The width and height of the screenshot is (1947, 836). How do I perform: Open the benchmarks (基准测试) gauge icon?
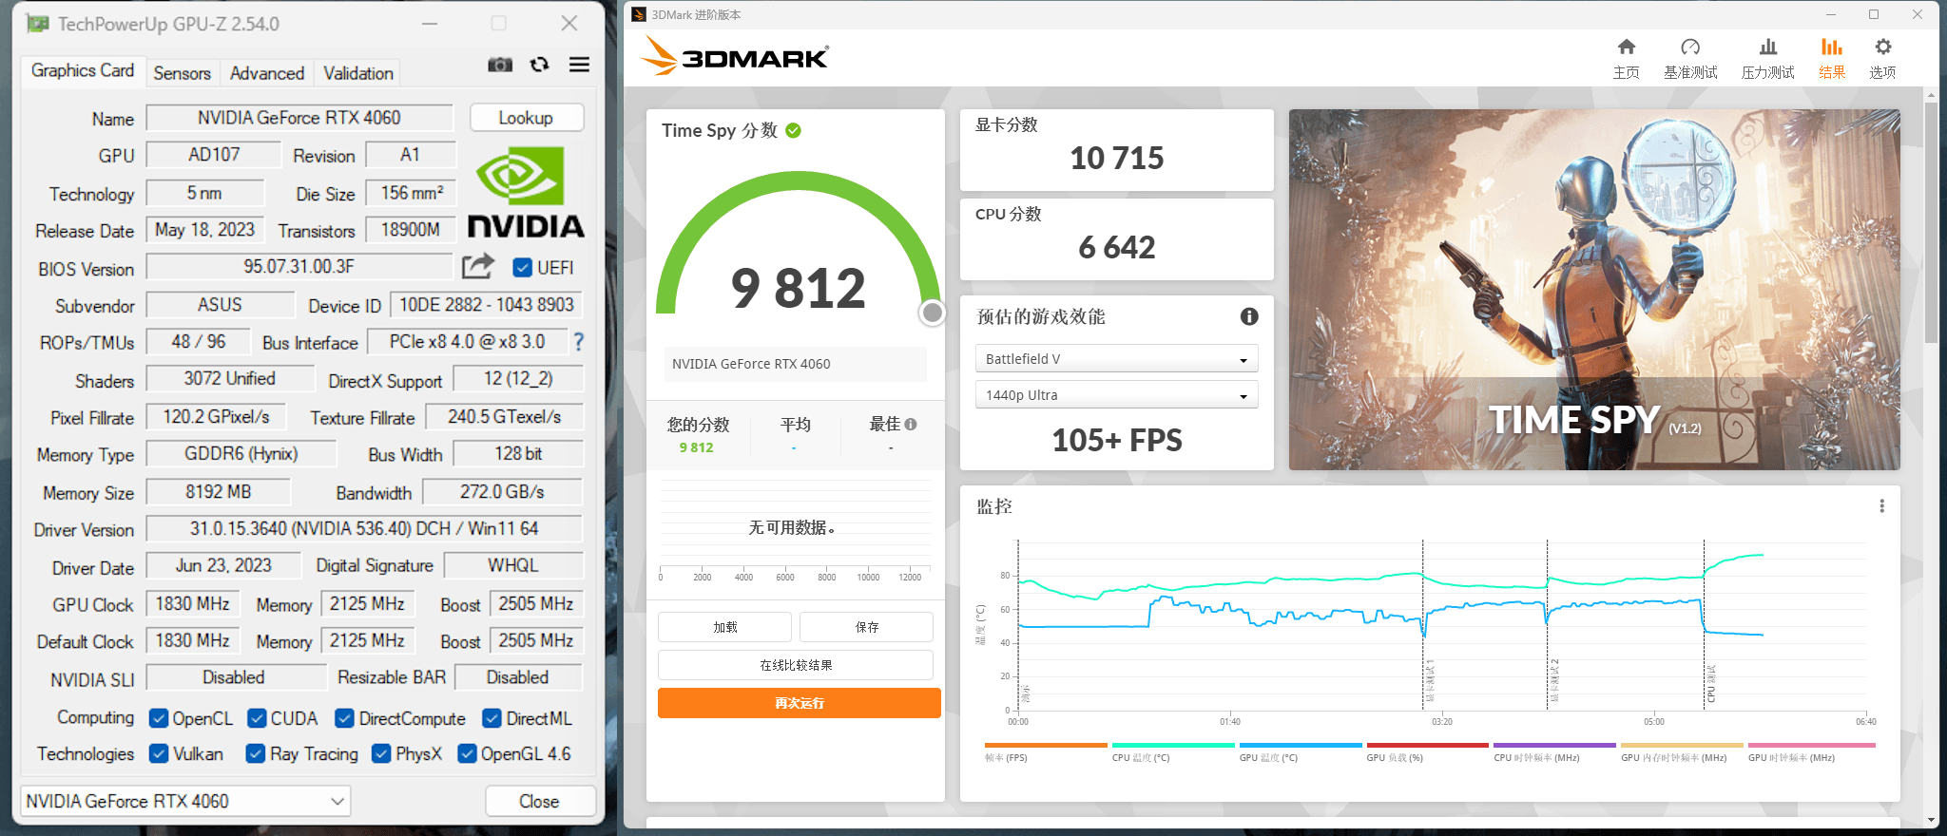pos(1689,47)
